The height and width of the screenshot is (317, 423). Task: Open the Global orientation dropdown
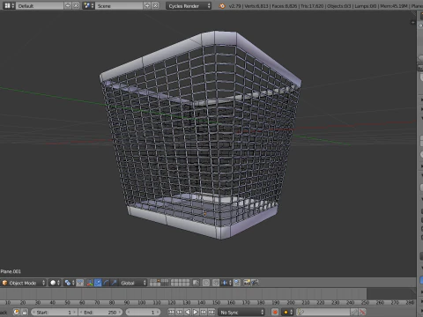(133, 283)
